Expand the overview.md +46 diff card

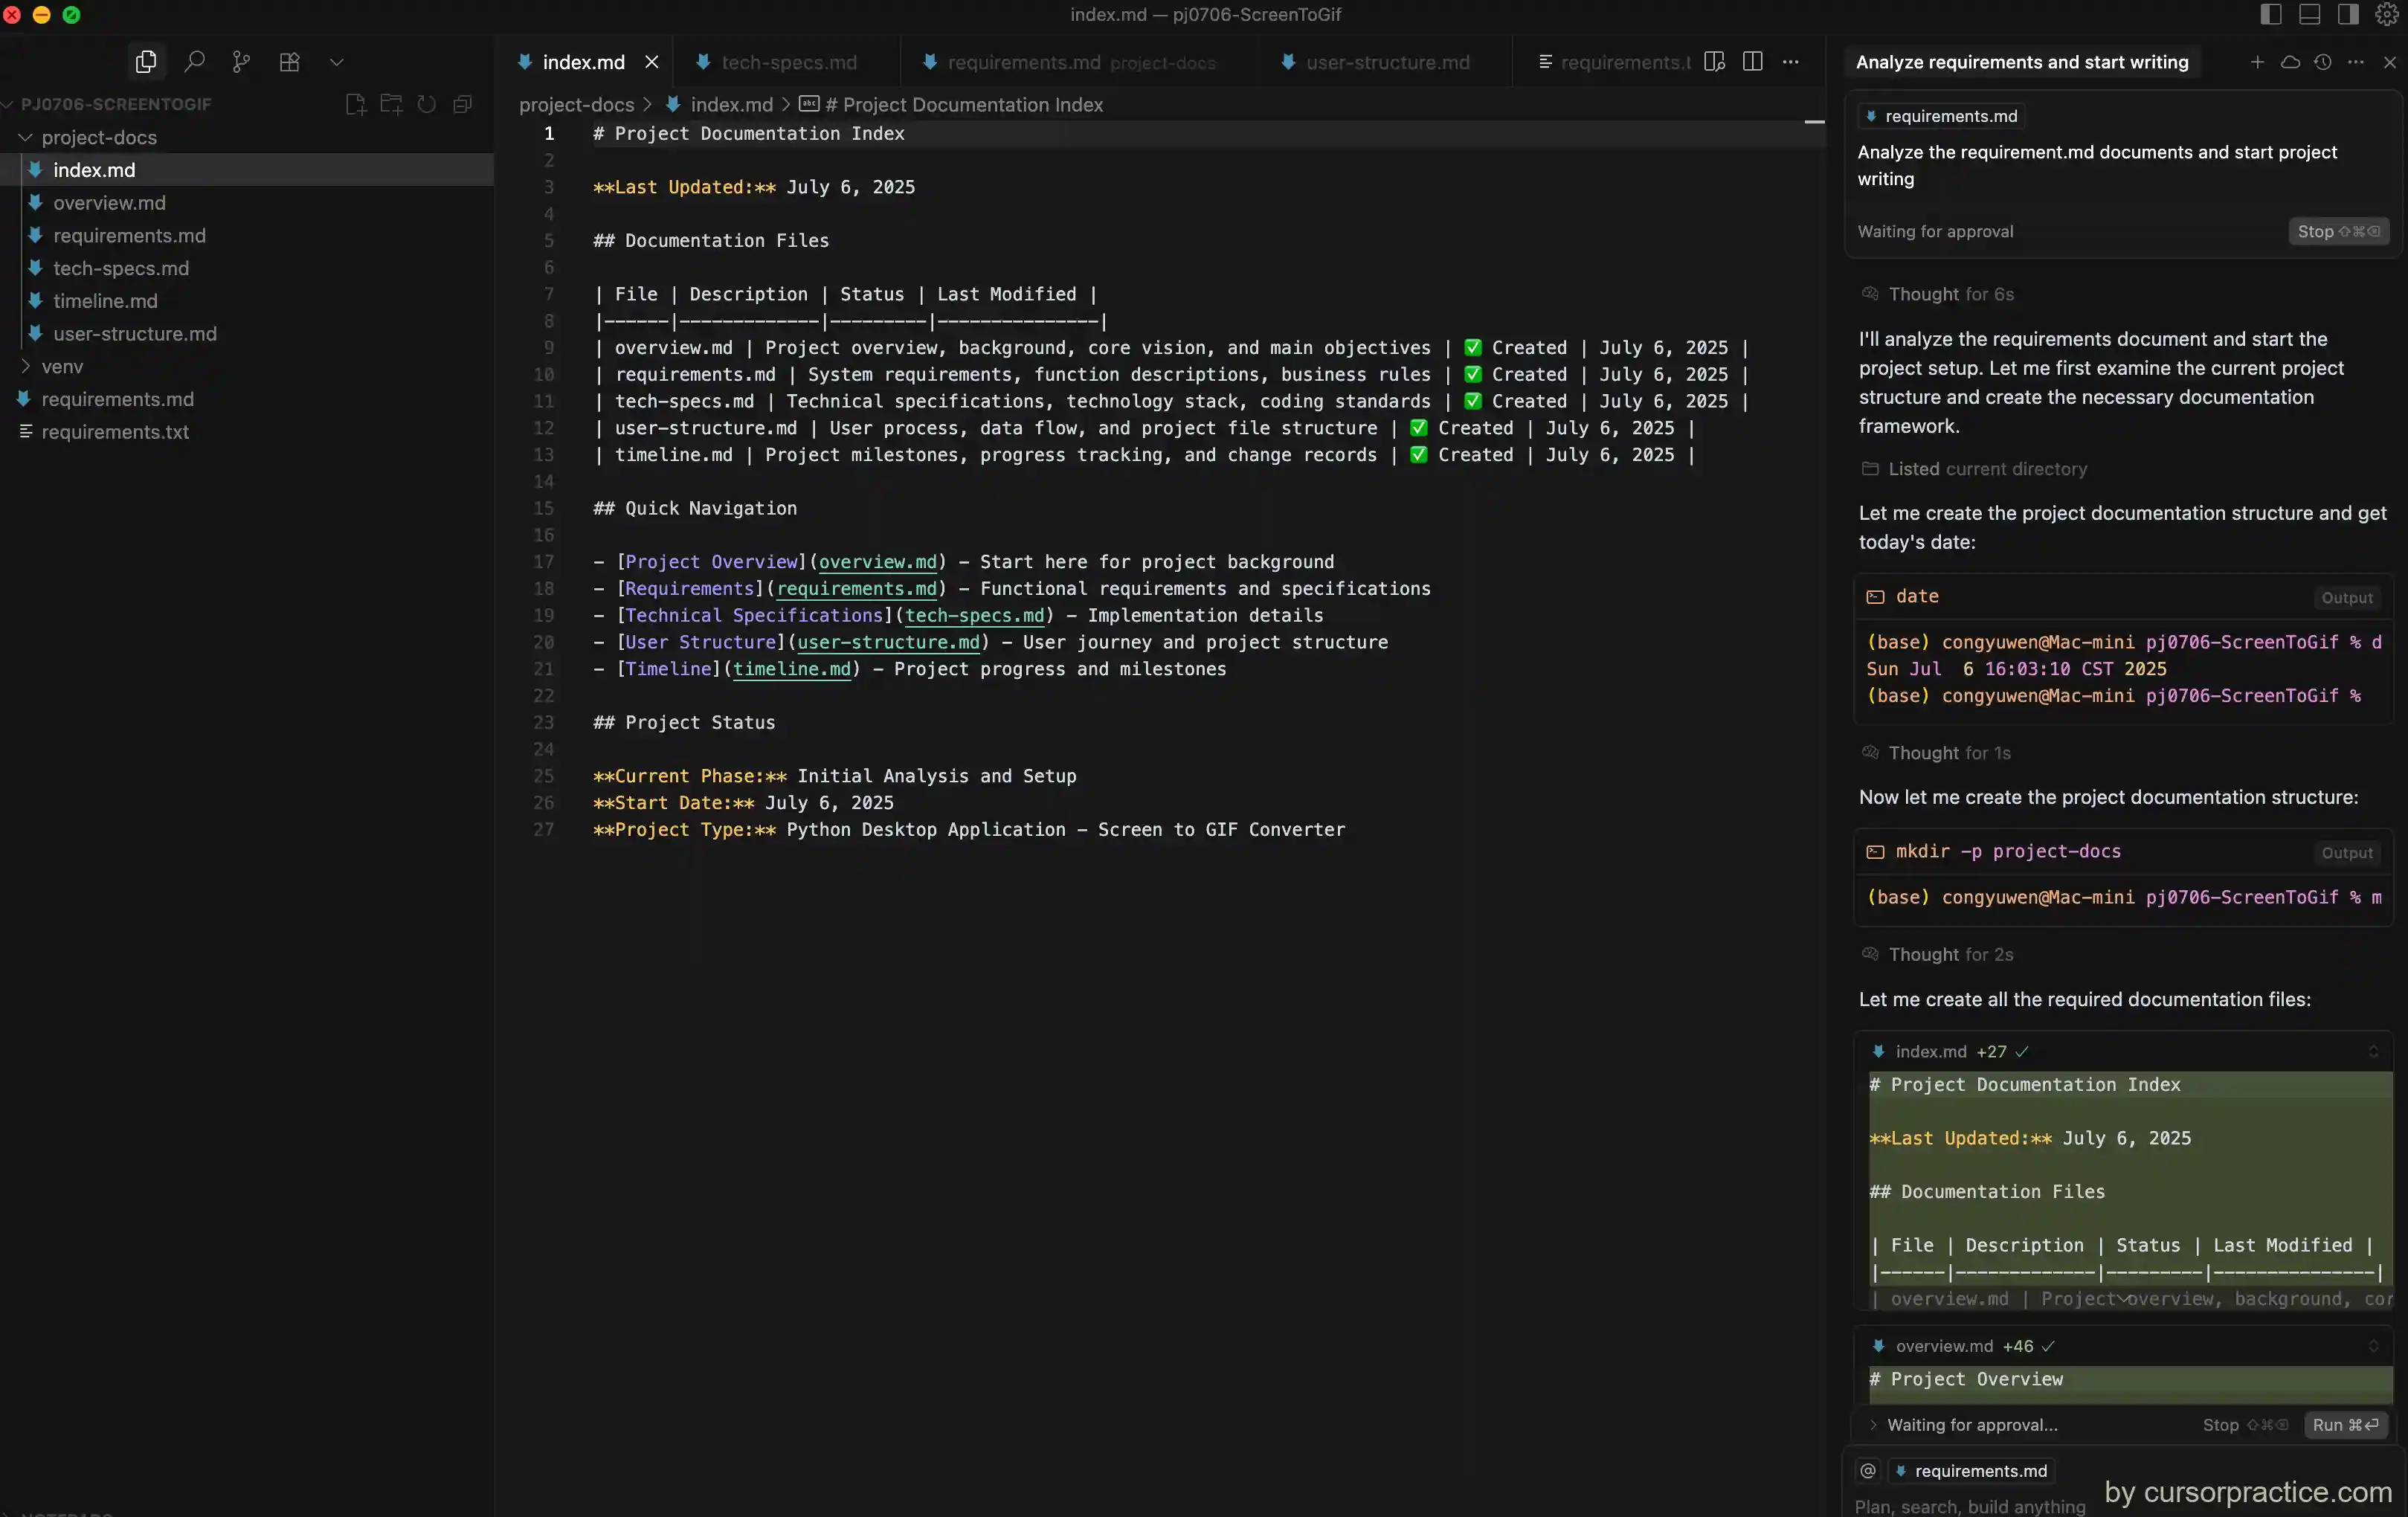(x=2373, y=1346)
